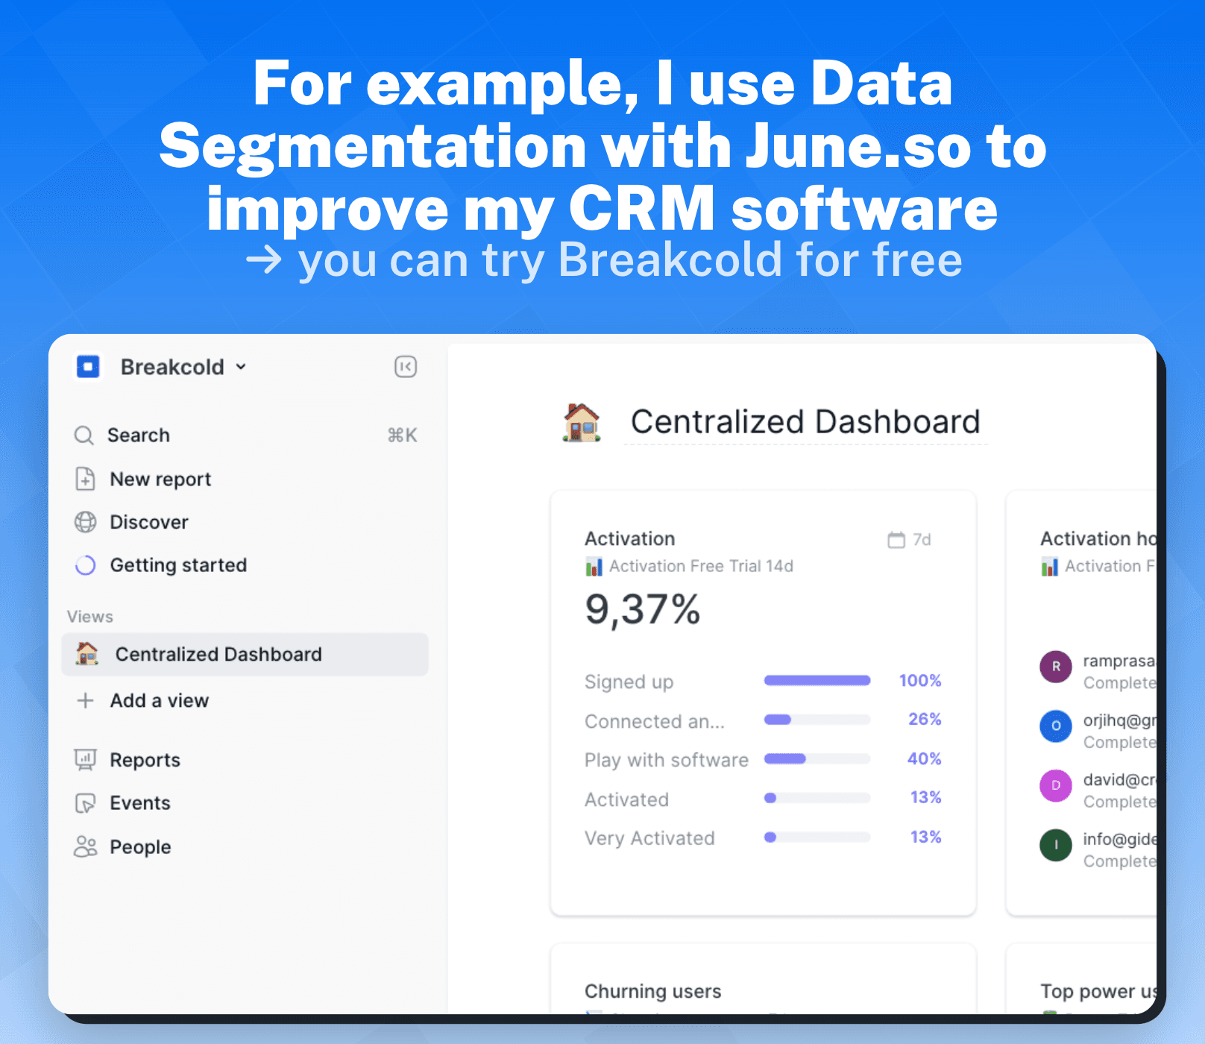Click the D avatar for david
This screenshot has height=1044, width=1205.
point(1056,785)
